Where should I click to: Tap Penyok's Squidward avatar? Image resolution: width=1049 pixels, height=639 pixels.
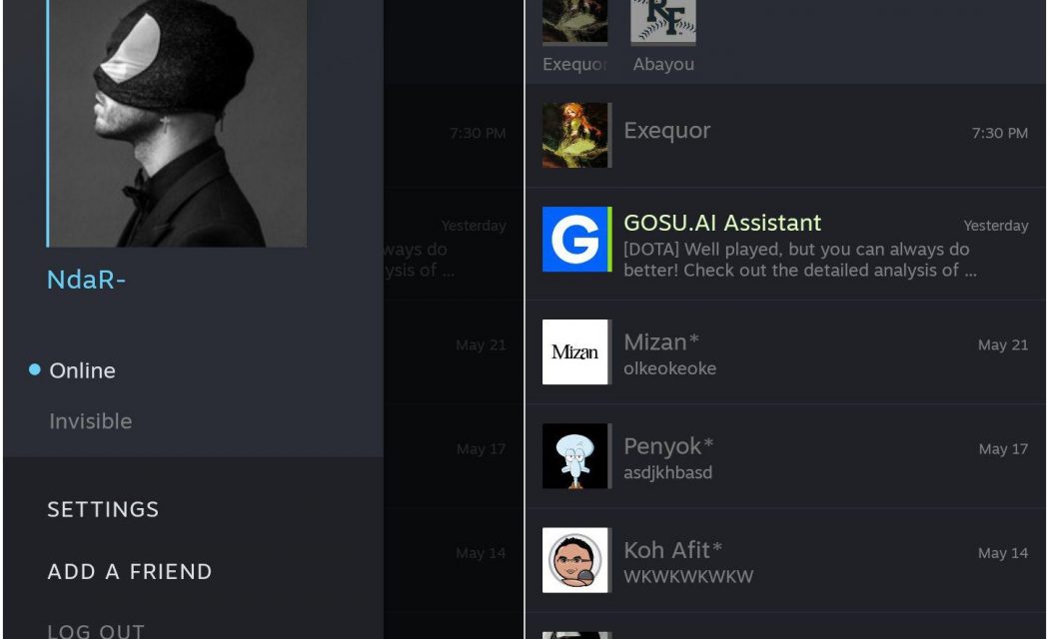tap(574, 456)
